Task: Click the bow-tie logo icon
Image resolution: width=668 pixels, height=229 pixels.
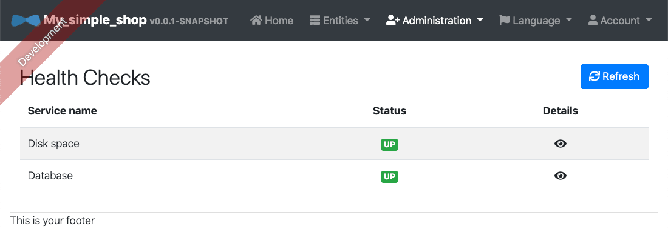Action: 26,21
